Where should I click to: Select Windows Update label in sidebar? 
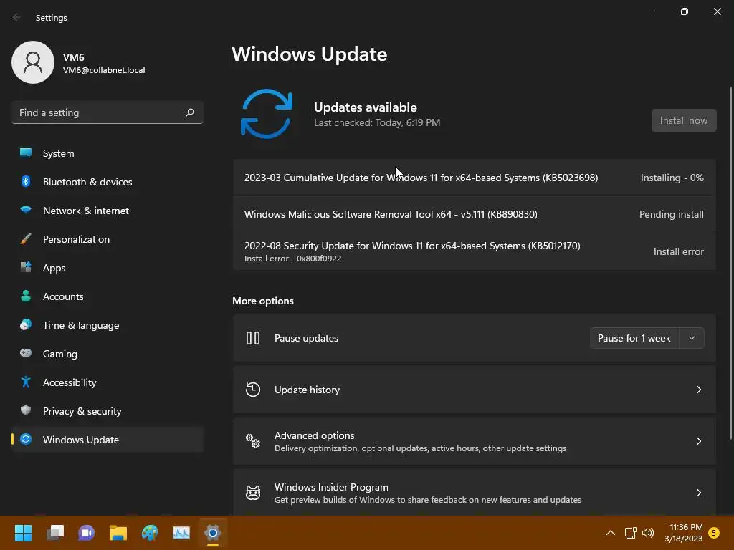click(x=80, y=440)
